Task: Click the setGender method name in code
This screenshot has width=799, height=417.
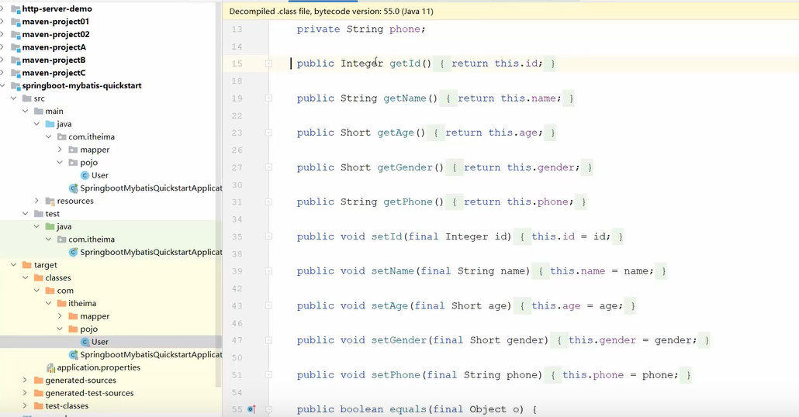Action: (x=399, y=340)
